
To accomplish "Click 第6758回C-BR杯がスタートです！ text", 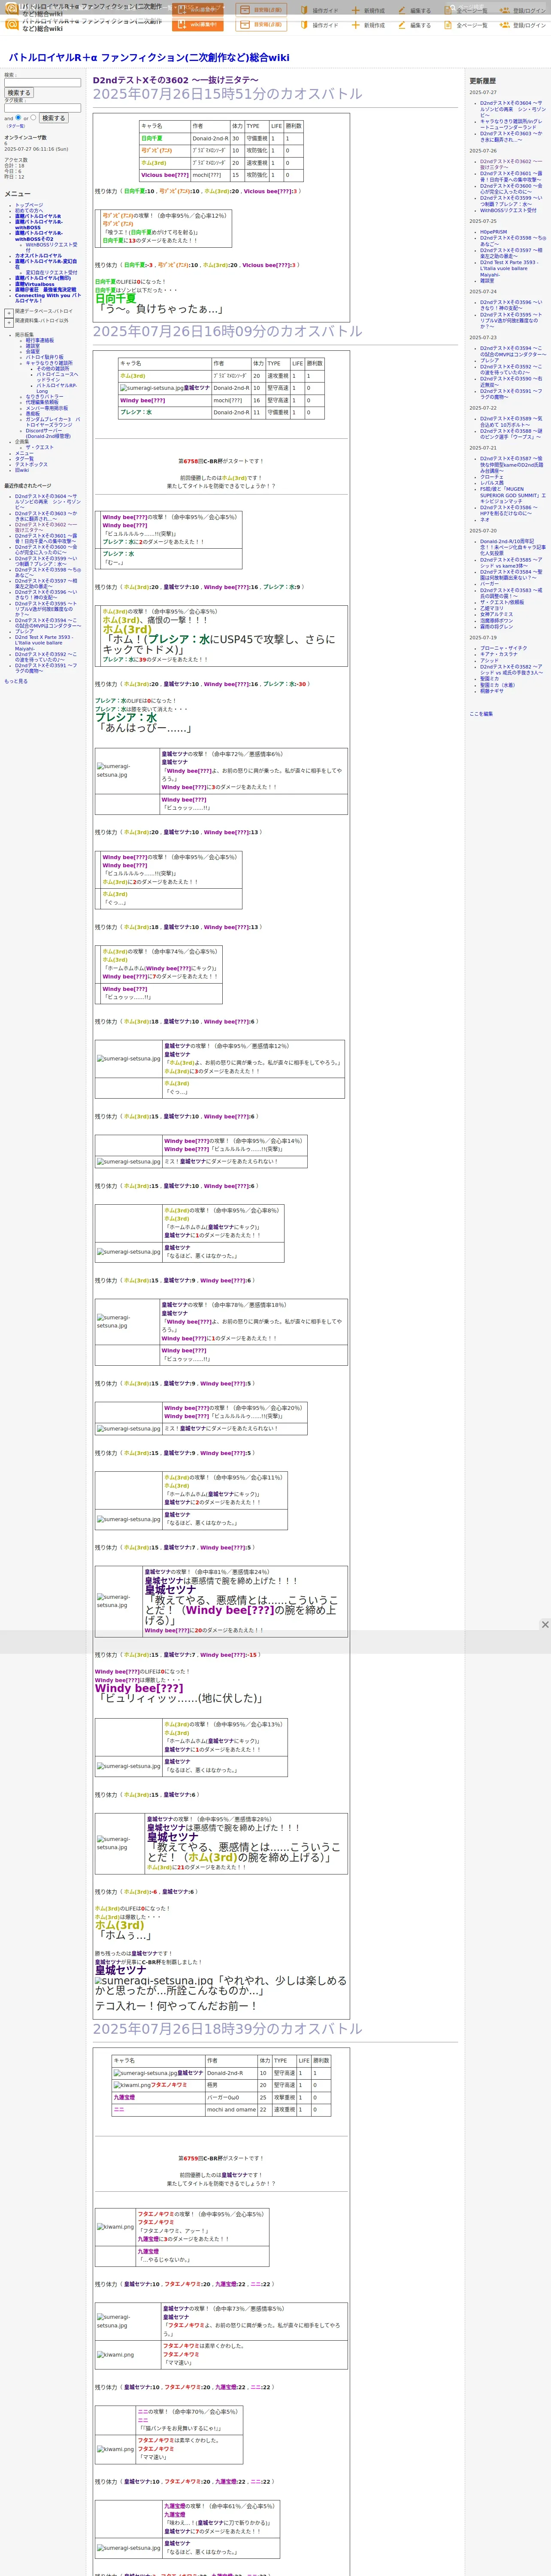I will [x=221, y=461].
